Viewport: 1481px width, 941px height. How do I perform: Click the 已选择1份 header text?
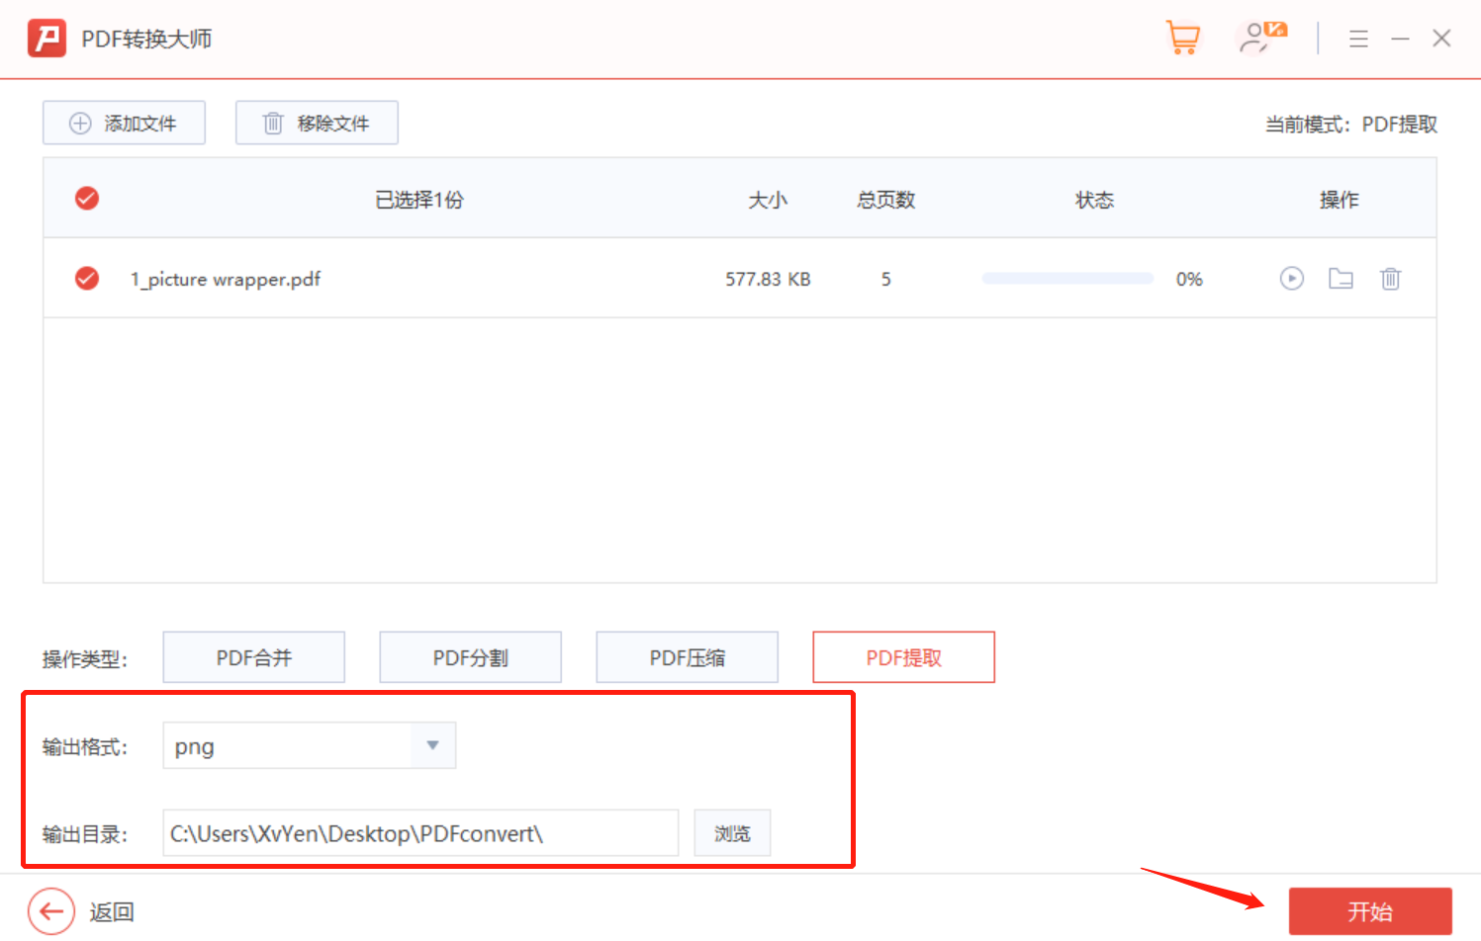[419, 200]
